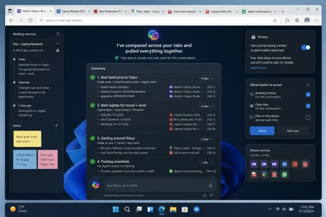
Task: Check the Files on this device checkbox
Action: click(x=308, y=118)
